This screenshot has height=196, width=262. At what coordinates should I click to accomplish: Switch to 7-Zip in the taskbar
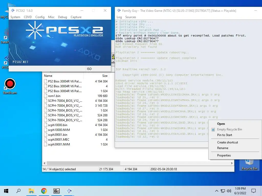pos(57,191)
